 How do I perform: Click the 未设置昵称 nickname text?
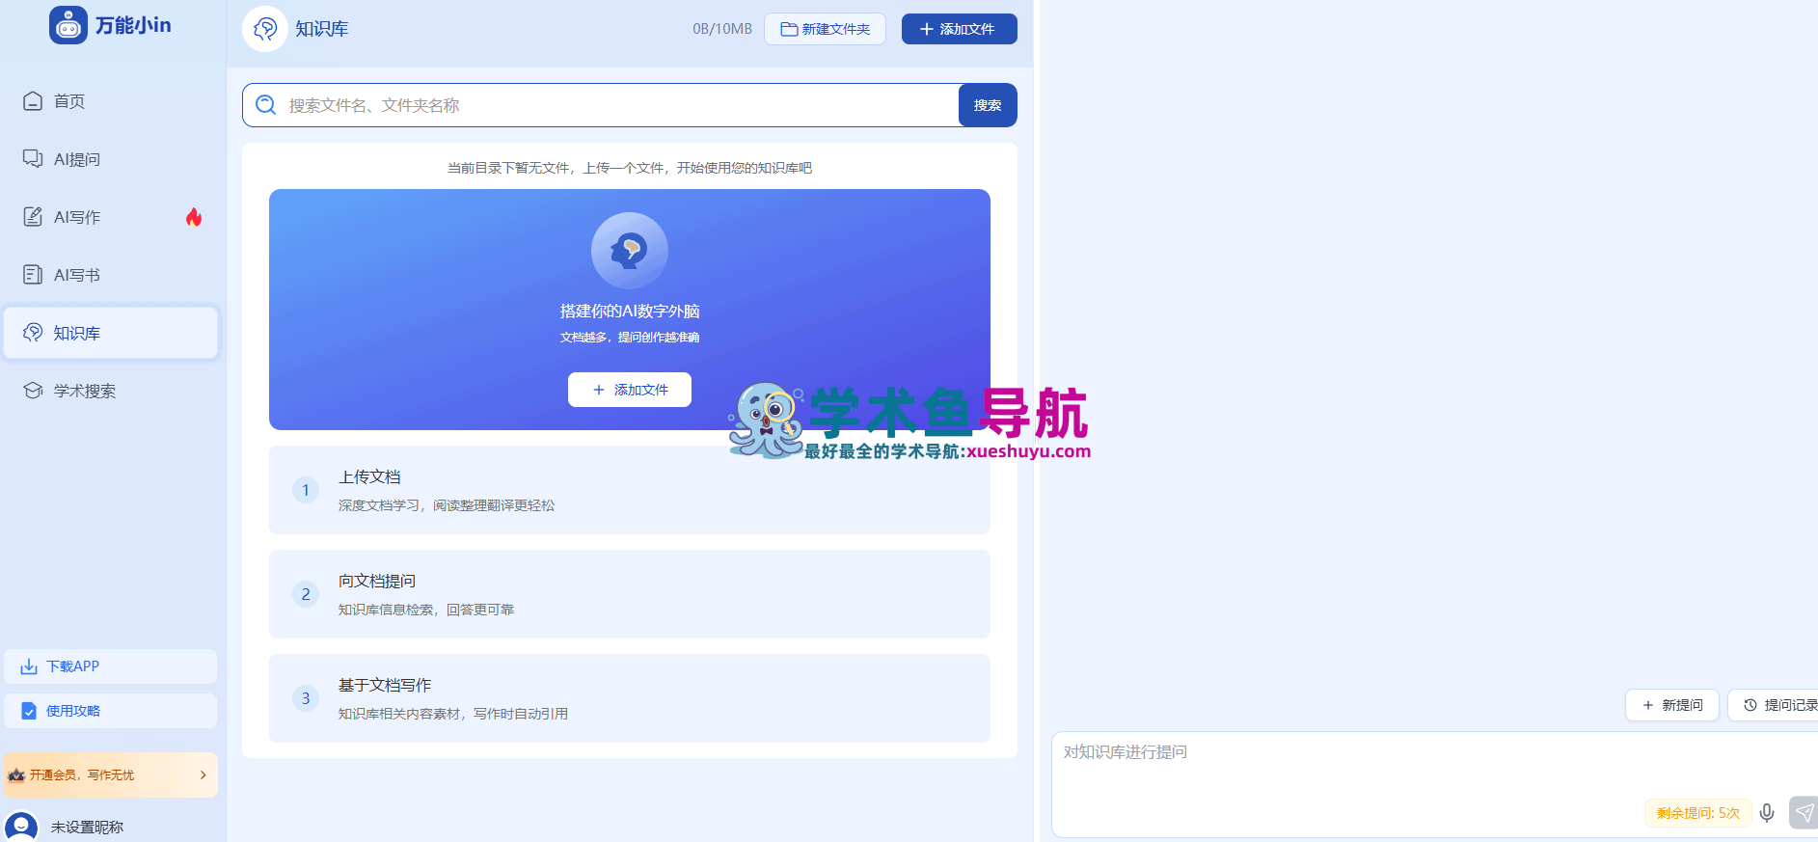[87, 827]
